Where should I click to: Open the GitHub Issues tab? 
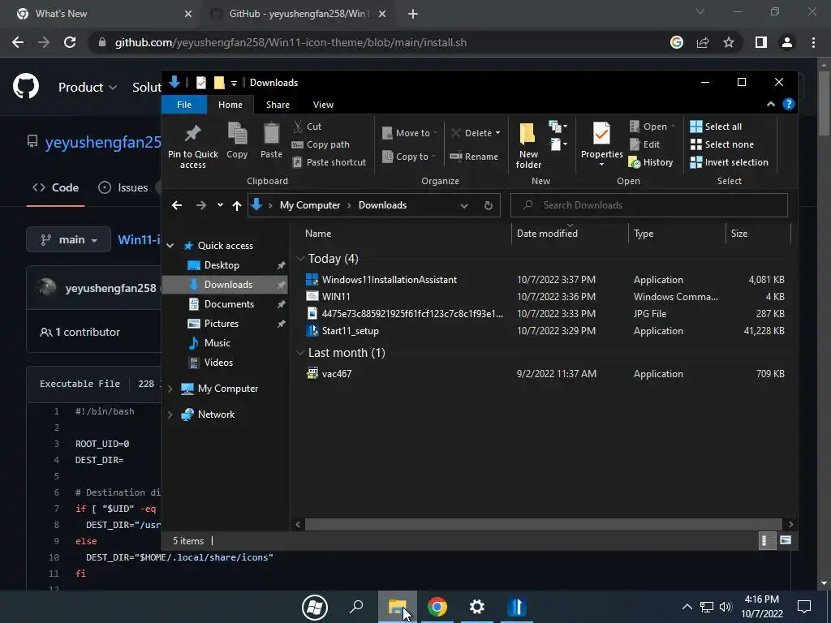(123, 187)
